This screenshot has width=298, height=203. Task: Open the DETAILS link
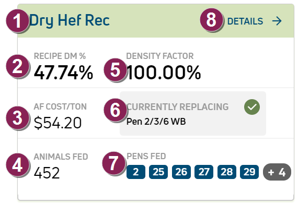click(255, 21)
